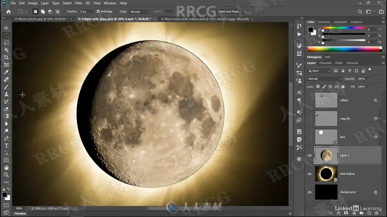Viewport: 387px width, 217px height.
Task: Open the Filter menu
Action: coord(79,3)
